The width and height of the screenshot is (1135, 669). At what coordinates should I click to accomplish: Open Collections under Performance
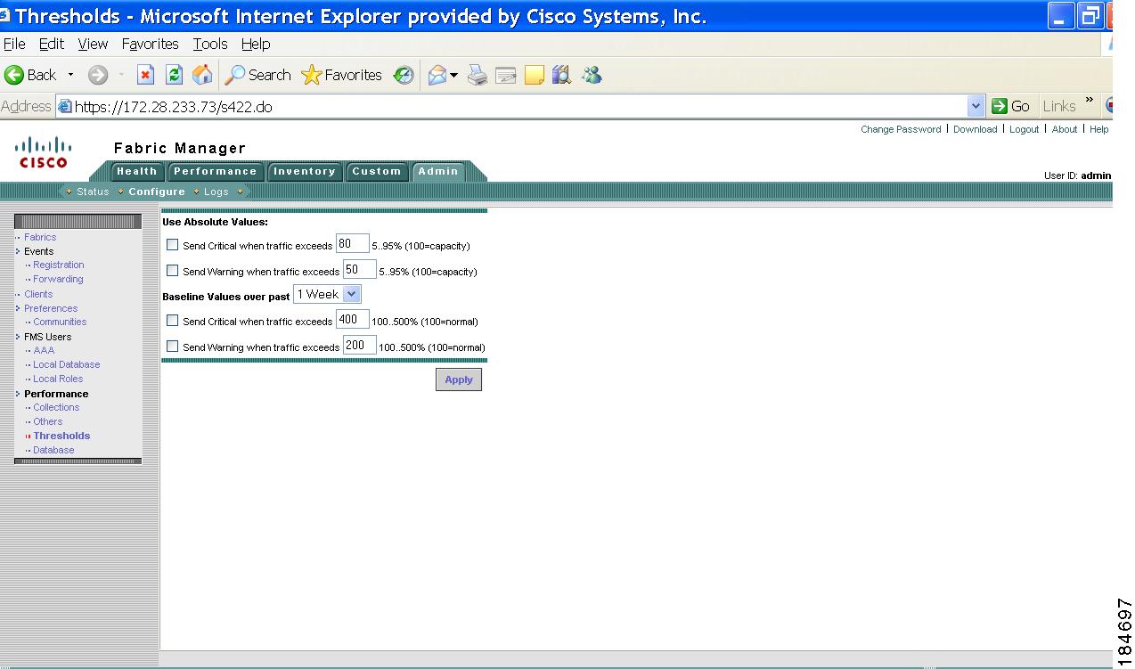[56, 407]
